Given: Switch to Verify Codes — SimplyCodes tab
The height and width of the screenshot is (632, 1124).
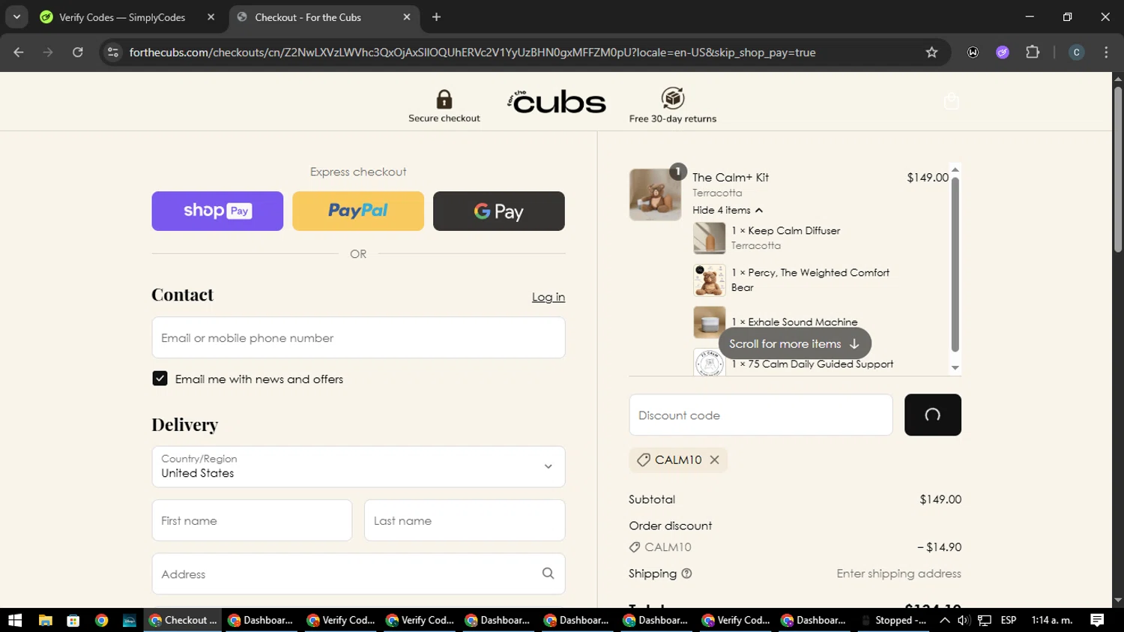Looking at the screenshot, I should click(x=122, y=17).
